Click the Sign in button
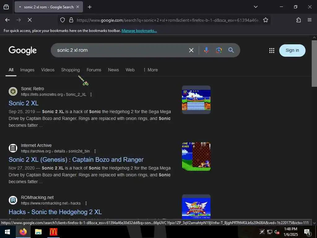Screen dimensions: 317x238 [292, 51]
